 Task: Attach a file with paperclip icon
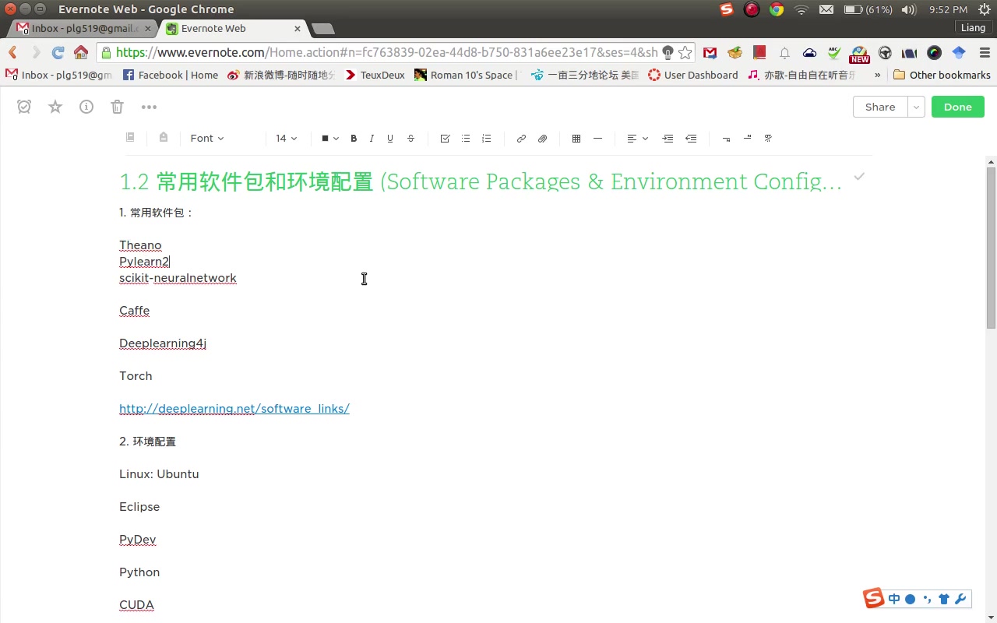543,139
